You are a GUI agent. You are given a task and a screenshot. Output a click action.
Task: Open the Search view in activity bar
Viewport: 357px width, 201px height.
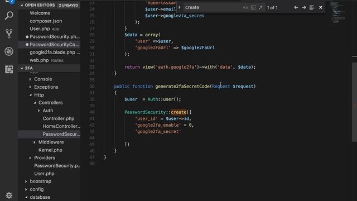[x=9, y=16]
